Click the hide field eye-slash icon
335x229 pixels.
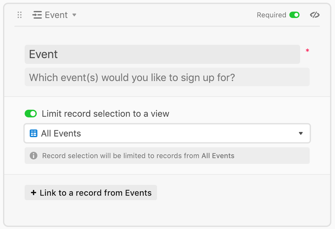click(315, 15)
